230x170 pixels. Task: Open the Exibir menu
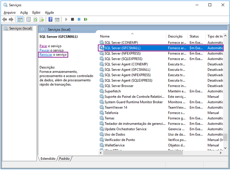[36, 13]
